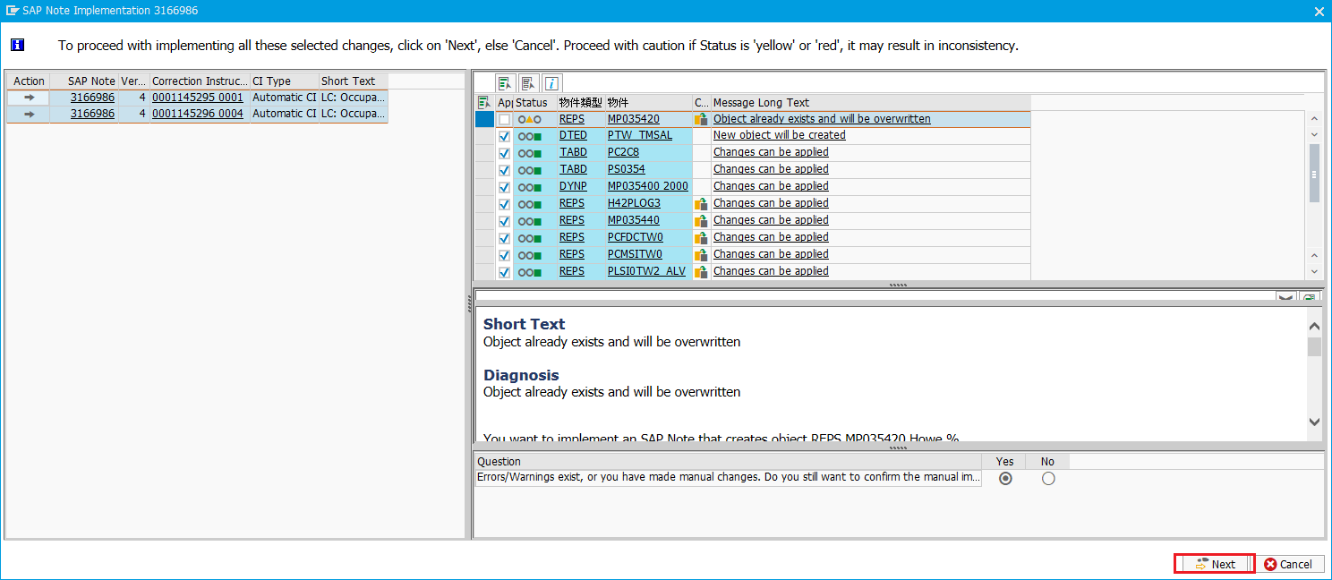The height and width of the screenshot is (580, 1332).
Task: Untick the apply checkbox for PS0354
Action: click(505, 170)
